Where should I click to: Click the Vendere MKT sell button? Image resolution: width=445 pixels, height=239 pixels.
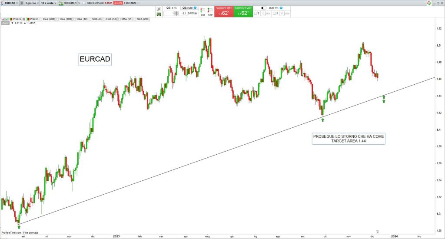coord(224,11)
